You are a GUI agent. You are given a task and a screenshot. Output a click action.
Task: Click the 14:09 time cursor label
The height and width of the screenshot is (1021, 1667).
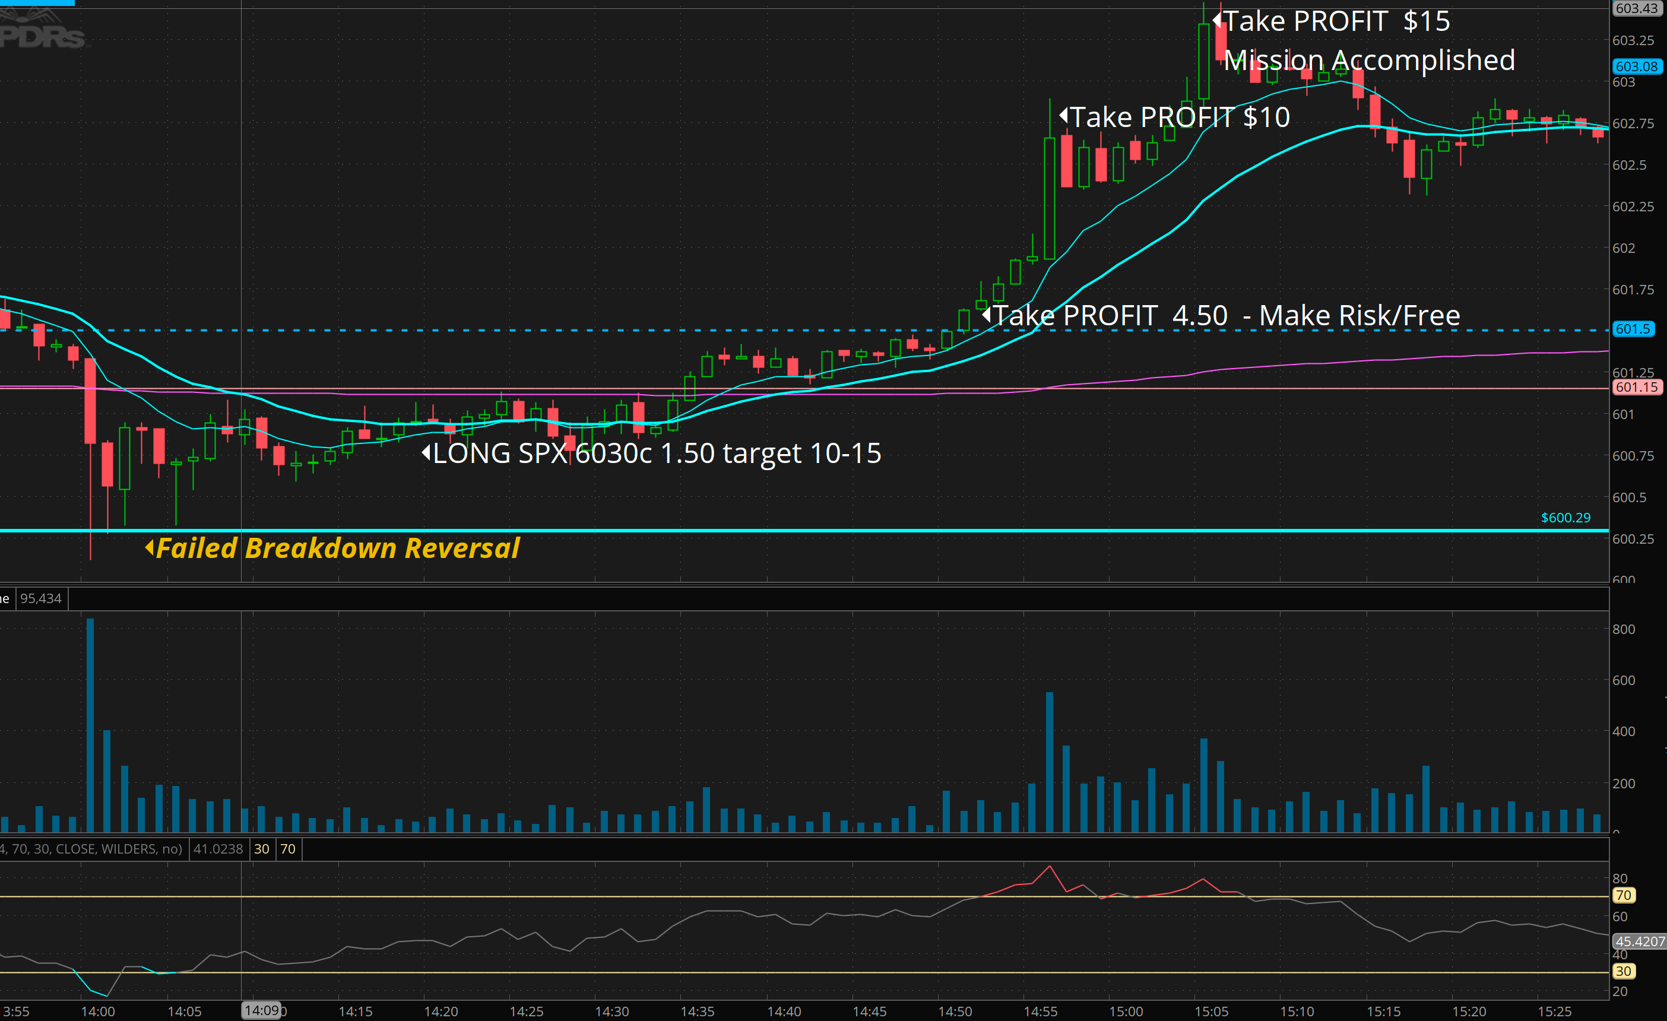(x=261, y=1010)
